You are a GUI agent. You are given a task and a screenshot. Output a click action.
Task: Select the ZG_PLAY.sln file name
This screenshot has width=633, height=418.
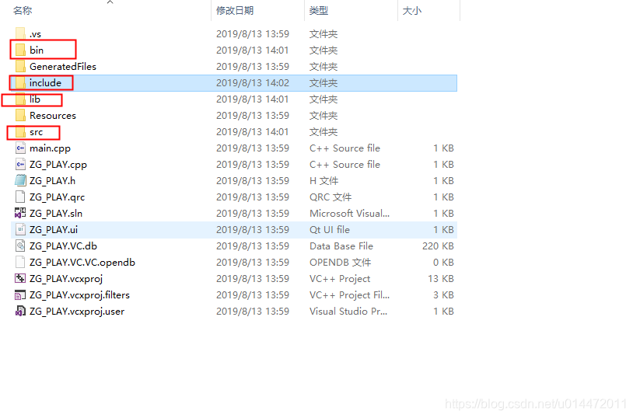(x=56, y=214)
